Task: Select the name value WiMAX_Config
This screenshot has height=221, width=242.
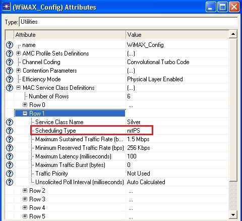Action: click(x=145, y=45)
